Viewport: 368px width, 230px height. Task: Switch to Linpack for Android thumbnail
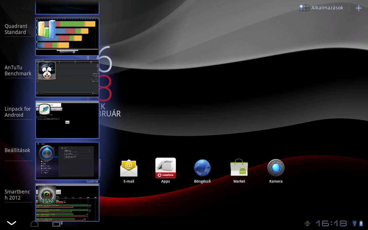pos(67,120)
